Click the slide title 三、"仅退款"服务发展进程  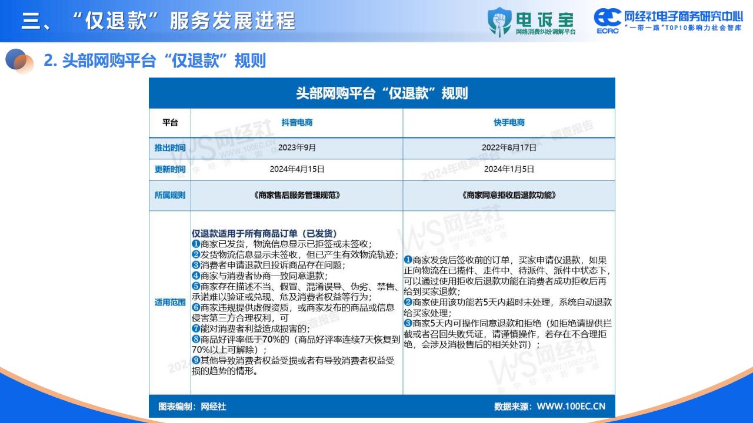pyautogui.click(x=158, y=21)
